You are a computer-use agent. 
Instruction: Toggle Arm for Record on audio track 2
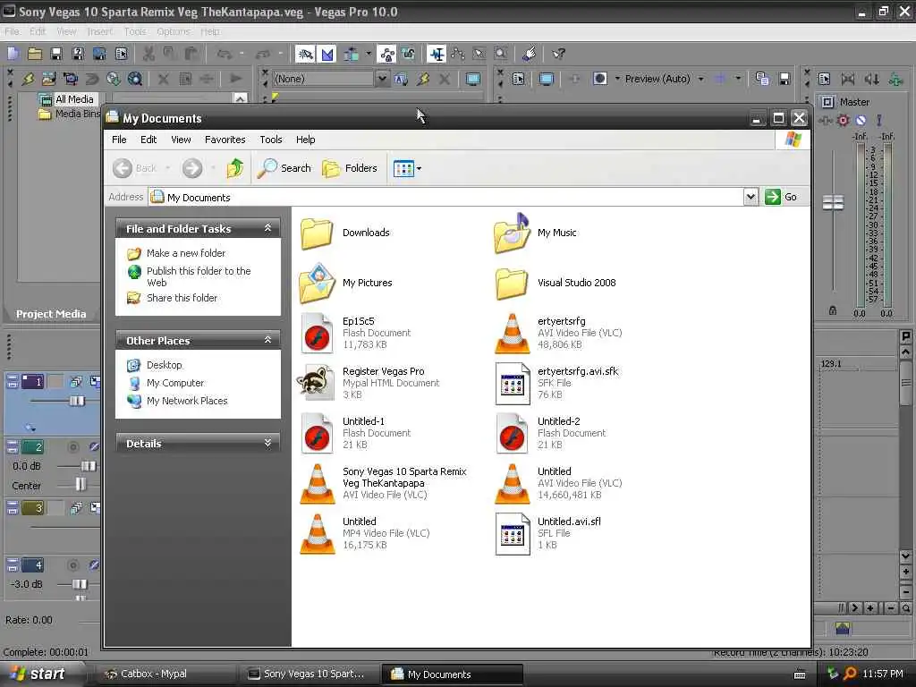pos(73,447)
